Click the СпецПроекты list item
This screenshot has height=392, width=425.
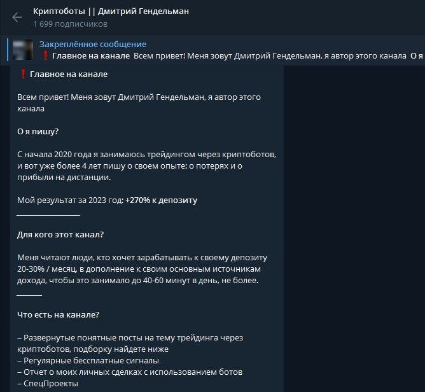tap(48, 384)
